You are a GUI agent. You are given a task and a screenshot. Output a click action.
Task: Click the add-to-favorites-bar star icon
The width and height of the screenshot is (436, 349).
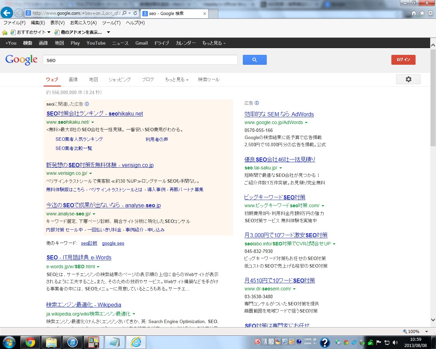click(5, 32)
